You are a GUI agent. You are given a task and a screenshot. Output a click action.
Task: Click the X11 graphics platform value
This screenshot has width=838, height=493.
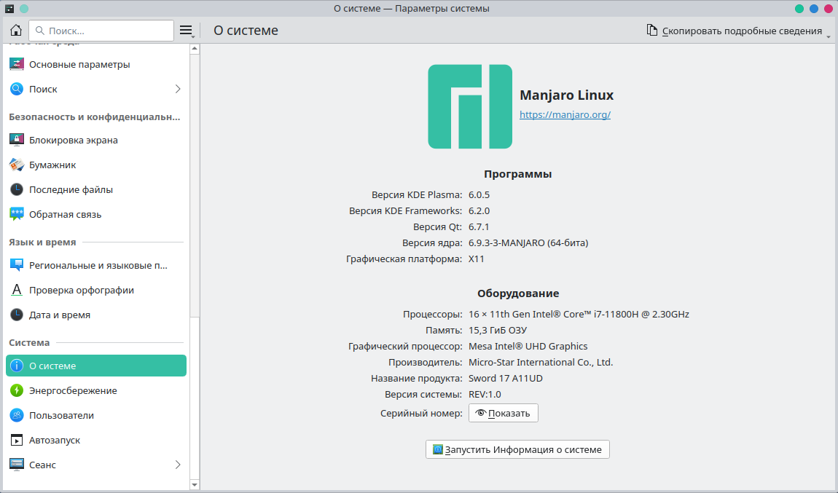[x=476, y=259]
